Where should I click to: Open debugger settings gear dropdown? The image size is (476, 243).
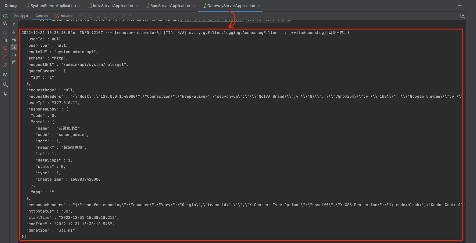(x=5, y=84)
